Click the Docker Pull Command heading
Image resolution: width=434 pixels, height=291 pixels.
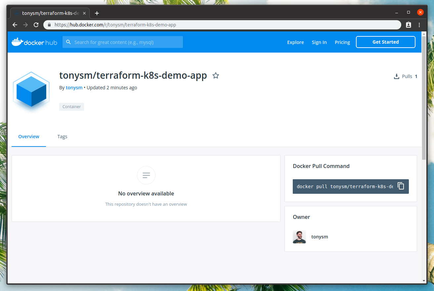coord(321,166)
